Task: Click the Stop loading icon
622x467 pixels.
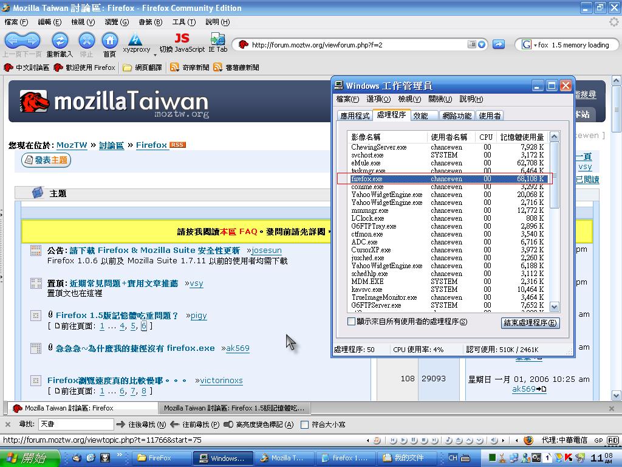Action: pos(87,41)
